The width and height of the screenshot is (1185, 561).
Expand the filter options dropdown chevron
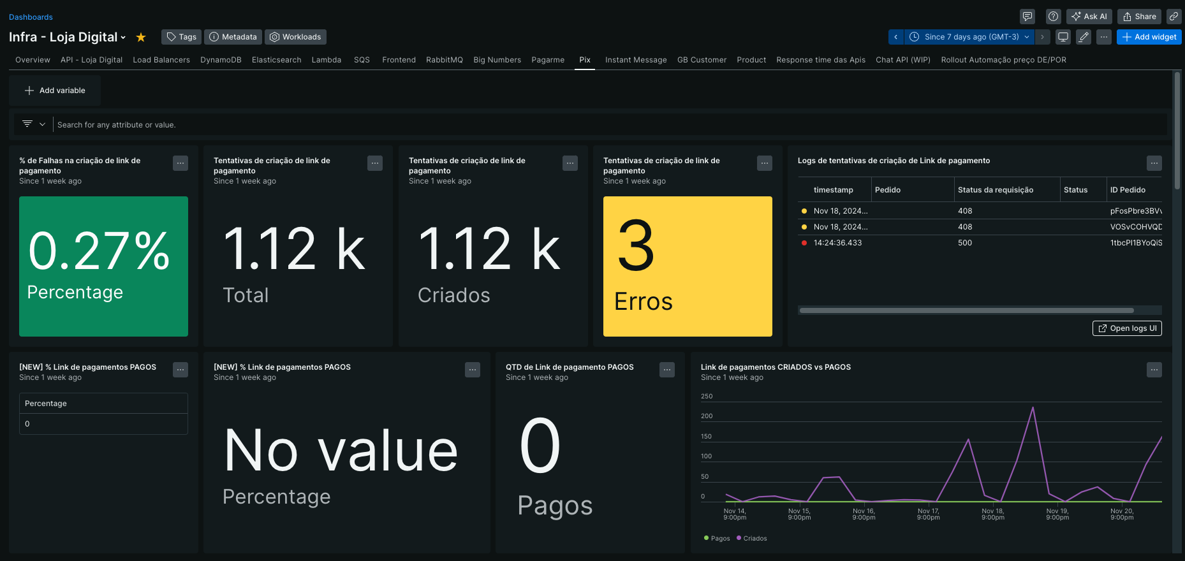tap(42, 124)
